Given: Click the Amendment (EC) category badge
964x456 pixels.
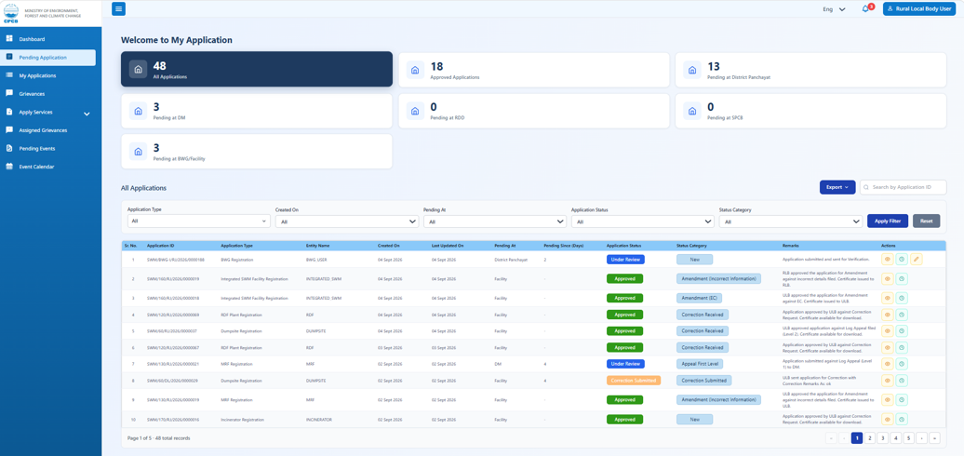Looking at the screenshot, I should [x=700, y=298].
